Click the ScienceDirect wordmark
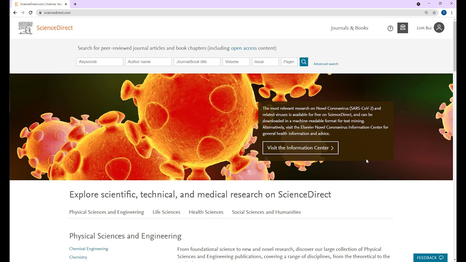This screenshot has width=466, height=262. [x=55, y=28]
